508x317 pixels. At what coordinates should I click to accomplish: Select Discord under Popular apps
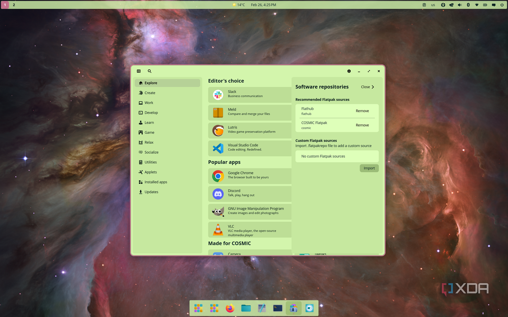249,193
